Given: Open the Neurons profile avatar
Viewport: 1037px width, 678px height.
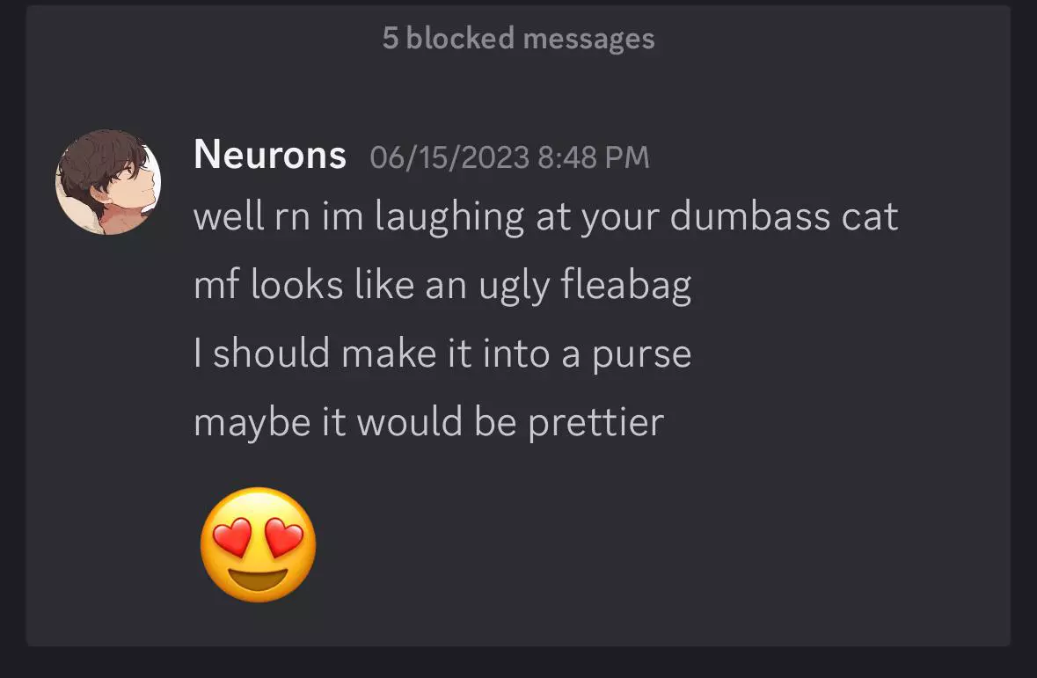Looking at the screenshot, I should 108,182.
